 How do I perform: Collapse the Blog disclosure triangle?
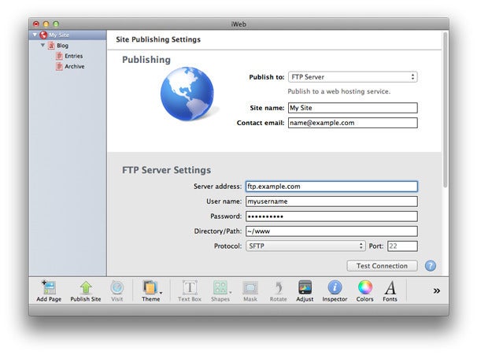43,46
